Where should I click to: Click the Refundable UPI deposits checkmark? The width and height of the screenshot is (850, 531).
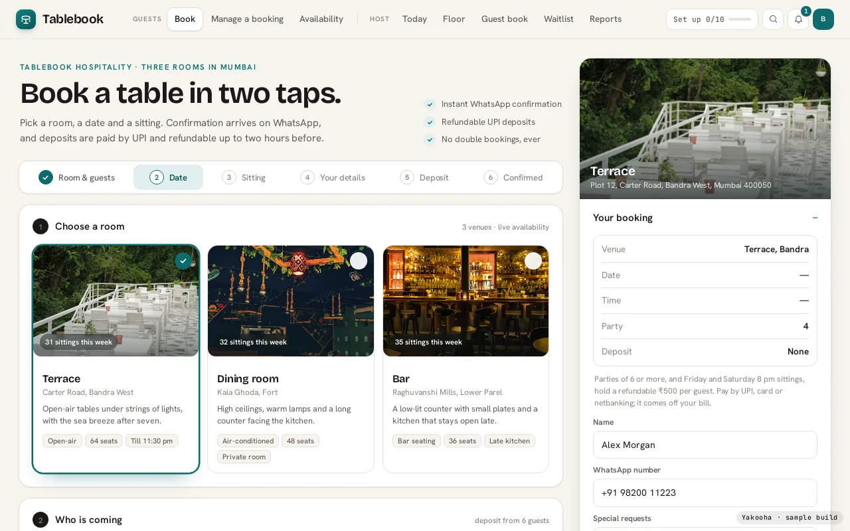click(x=430, y=122)
